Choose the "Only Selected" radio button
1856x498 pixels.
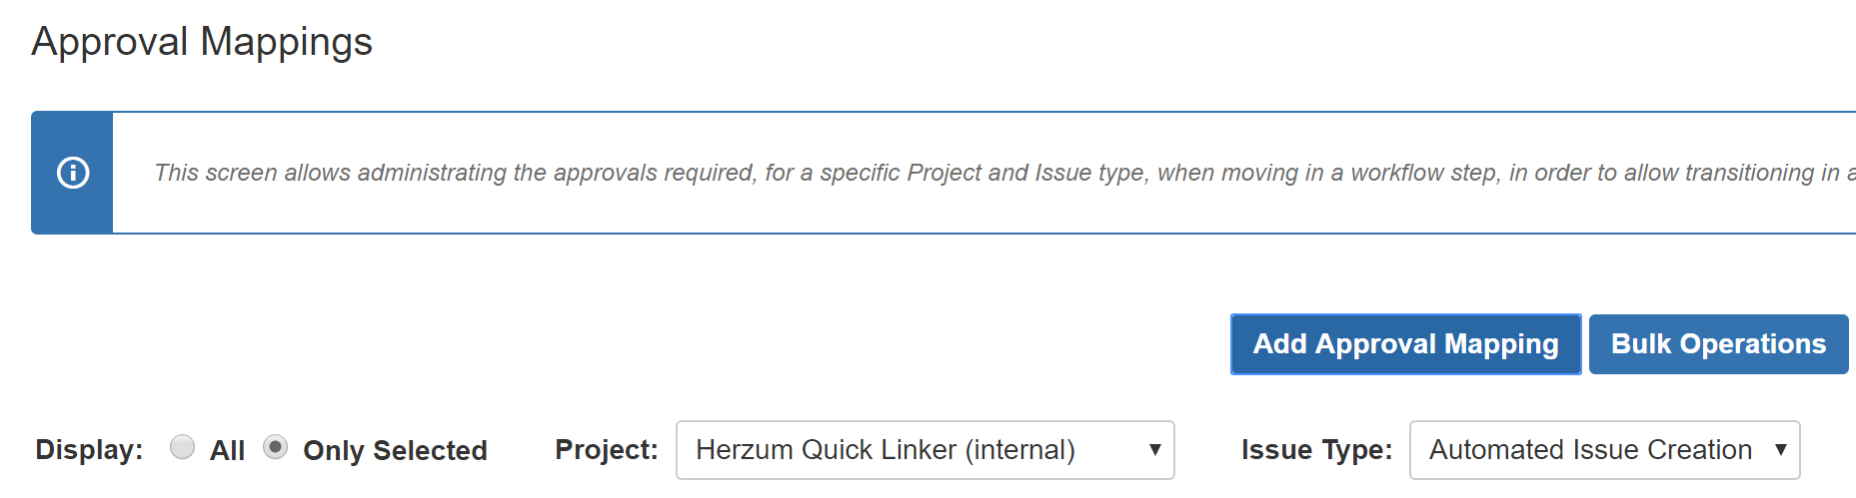(x=275, y=447)
